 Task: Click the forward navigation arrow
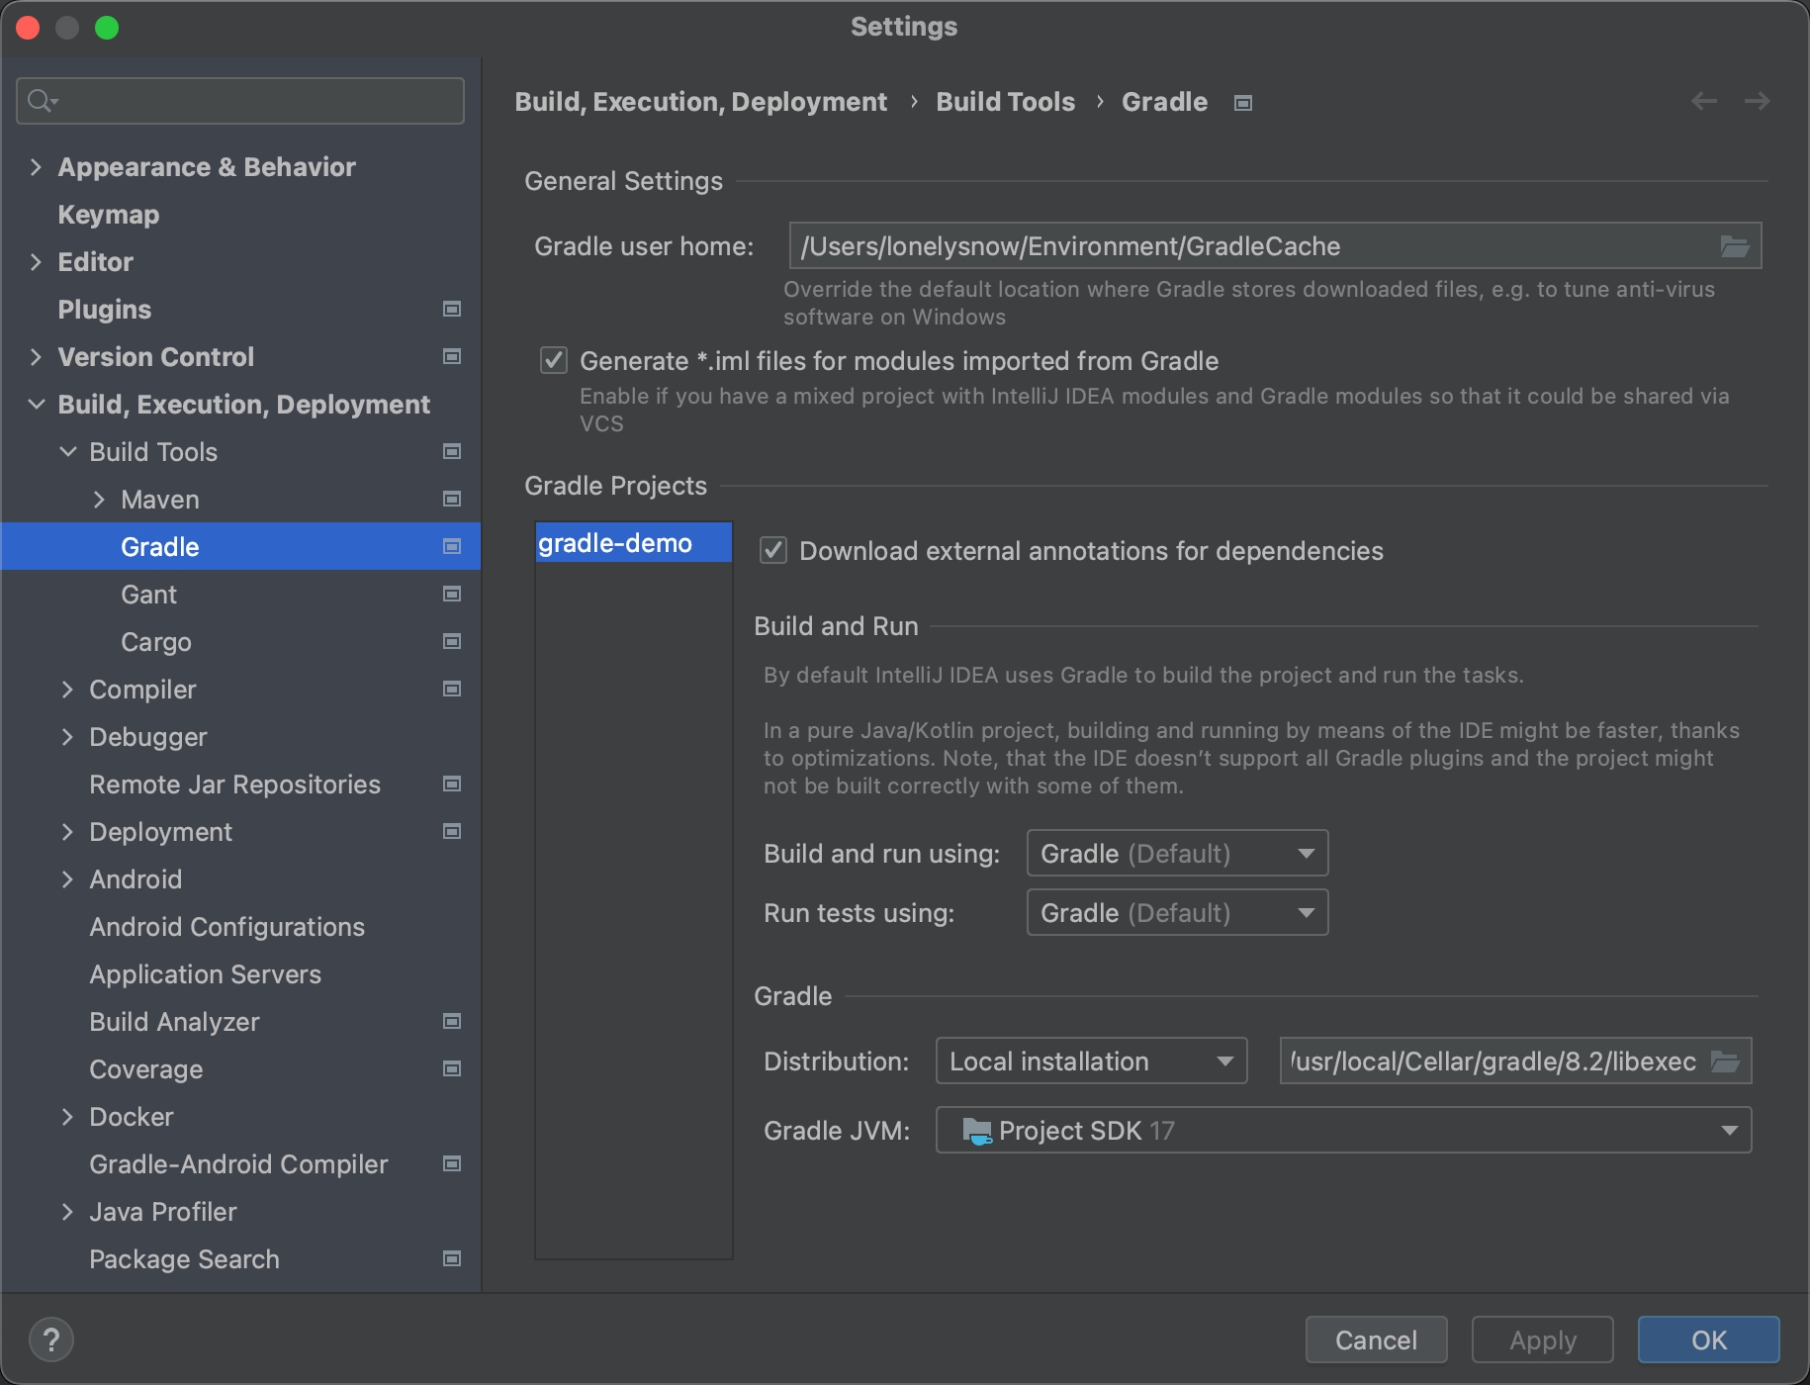1757,101
